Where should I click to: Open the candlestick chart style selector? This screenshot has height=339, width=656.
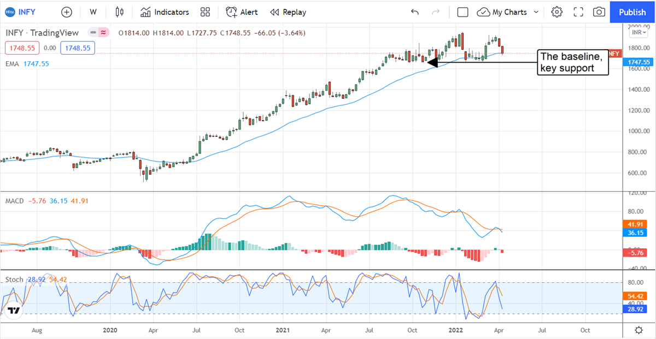(x=120, y=12)
